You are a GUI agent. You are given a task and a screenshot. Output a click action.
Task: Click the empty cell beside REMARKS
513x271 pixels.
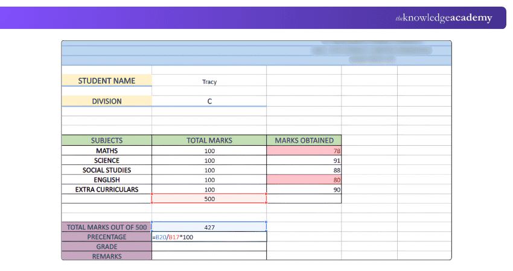coord(209,256)
